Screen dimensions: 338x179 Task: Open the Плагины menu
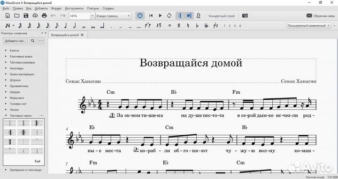[93, 8]
